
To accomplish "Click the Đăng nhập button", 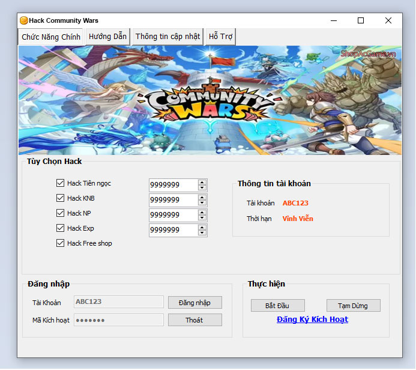I will pos(195,303).
